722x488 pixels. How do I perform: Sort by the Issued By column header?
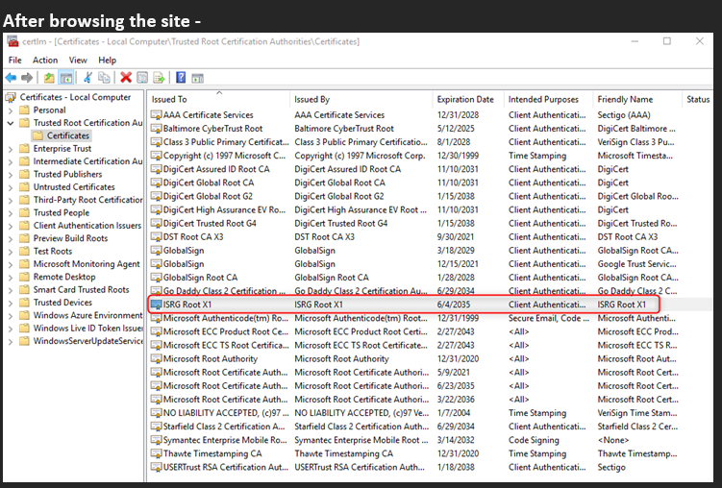coord(312,99)
